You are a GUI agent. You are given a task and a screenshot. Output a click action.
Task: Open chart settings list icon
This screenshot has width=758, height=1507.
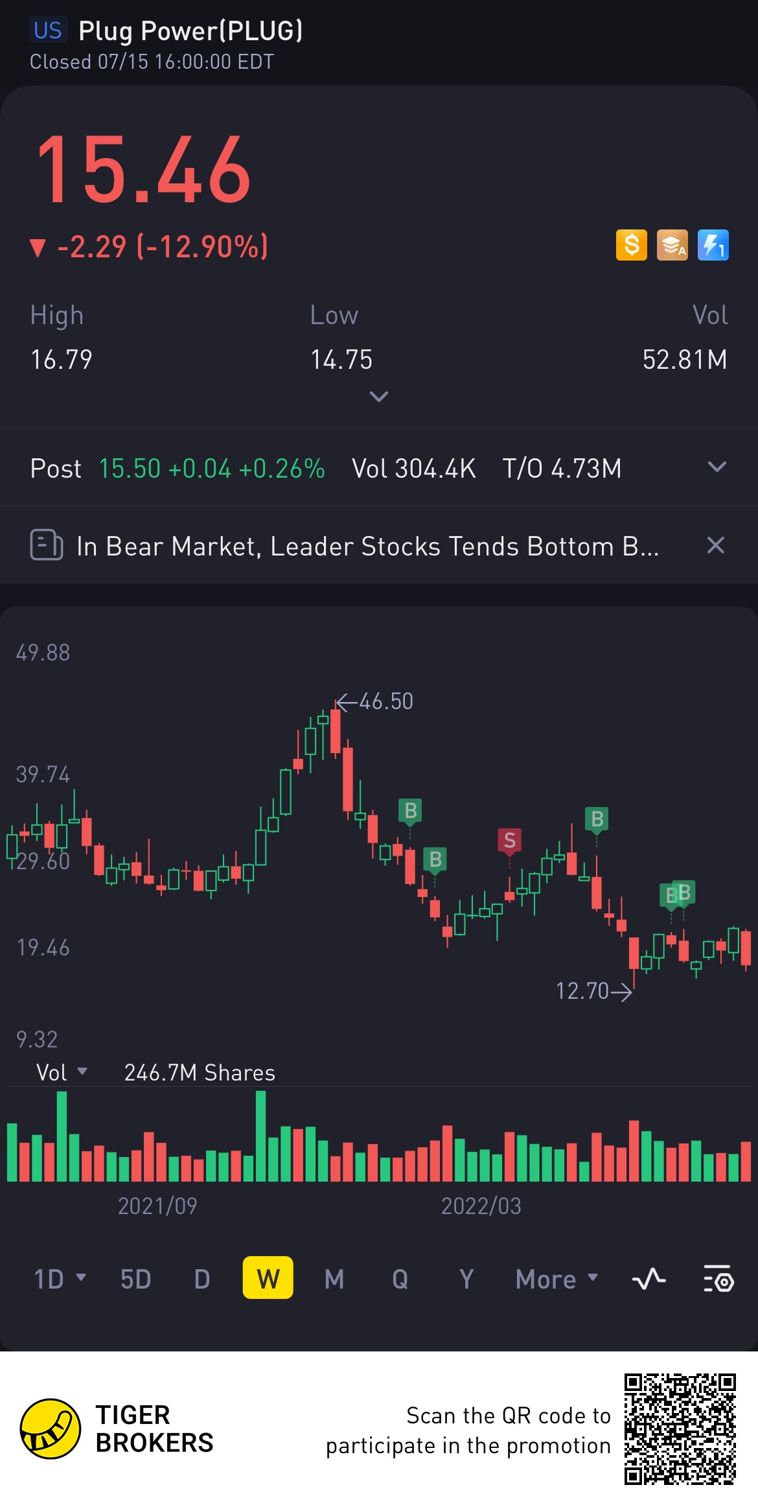[718, 1279]
